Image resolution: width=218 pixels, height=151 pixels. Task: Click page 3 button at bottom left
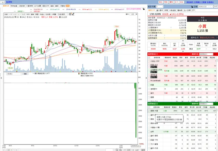(x=9, y=150)
